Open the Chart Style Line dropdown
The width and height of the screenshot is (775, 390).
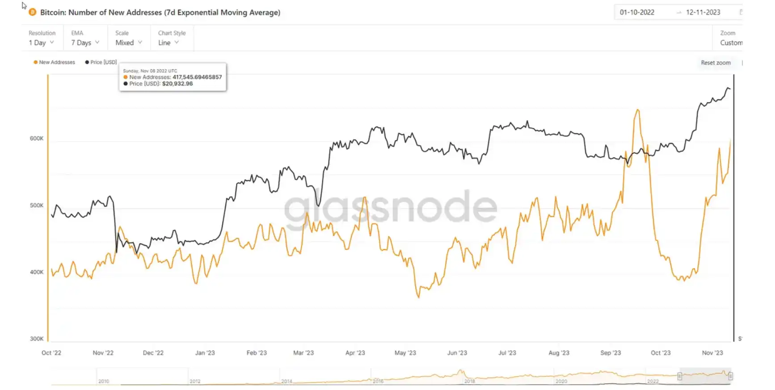tap(168, 42)
